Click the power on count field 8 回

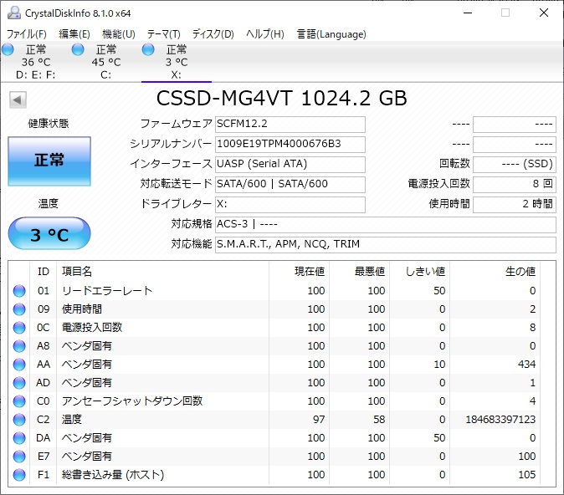pyautogui.click(x=515, y=185)
